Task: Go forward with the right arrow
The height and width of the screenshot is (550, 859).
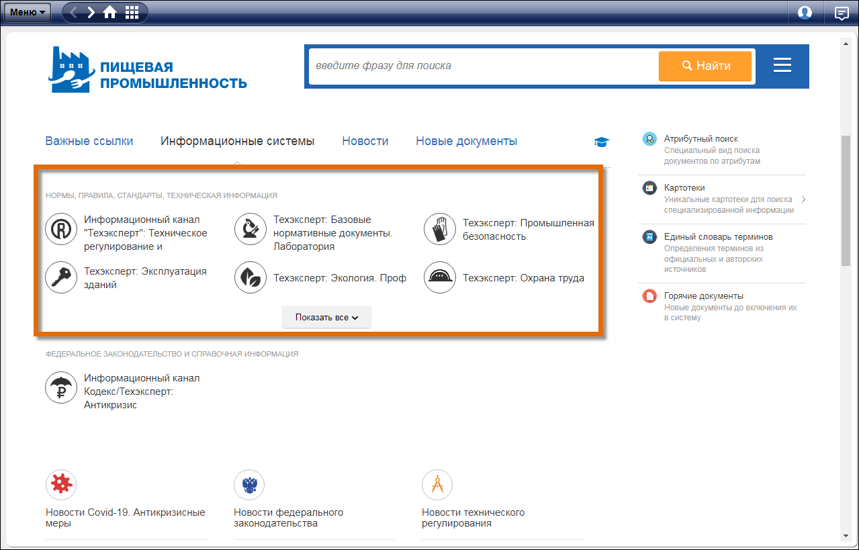Action: pos(91,12)
